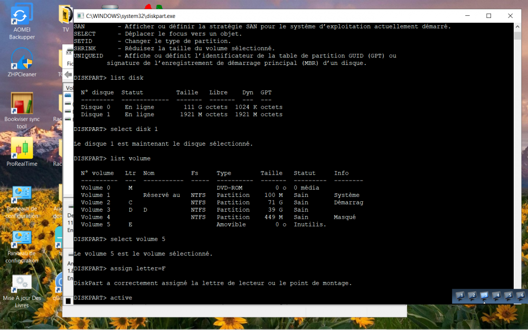
Task: Click the 'Dyn' column header
Action: [248, 92]
